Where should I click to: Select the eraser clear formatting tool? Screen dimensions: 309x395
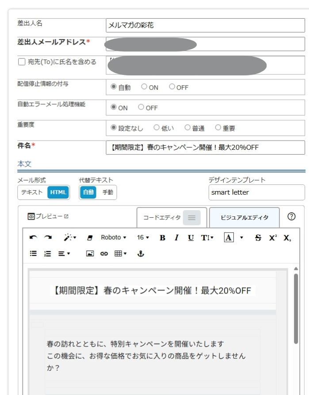[x=90, y=238]
